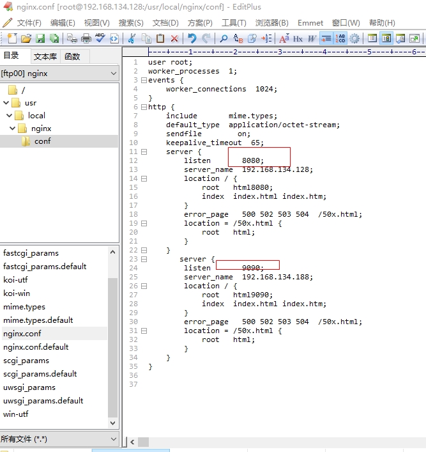
Task: Toggle the W word wrap icon
Action: click(312, 38)
